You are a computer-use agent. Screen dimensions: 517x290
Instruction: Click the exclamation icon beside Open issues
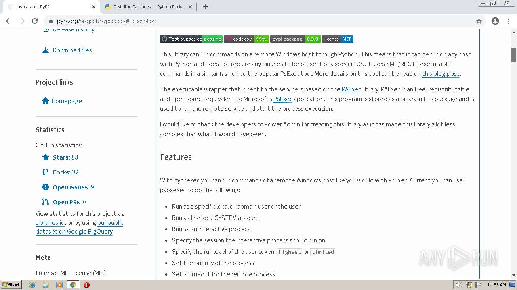(x=46, y=187)
